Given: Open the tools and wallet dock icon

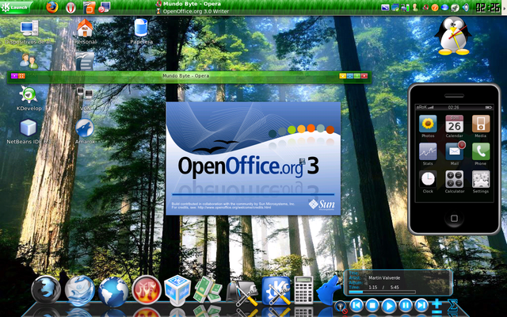Looking at the screenshot, I should click(242, 292).
